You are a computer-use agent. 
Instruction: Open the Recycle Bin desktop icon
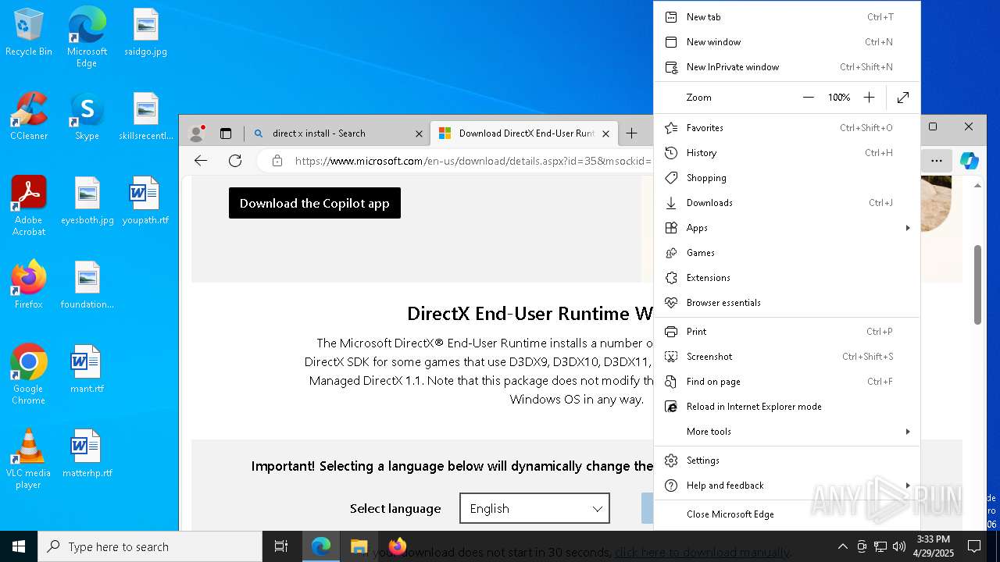29,32
